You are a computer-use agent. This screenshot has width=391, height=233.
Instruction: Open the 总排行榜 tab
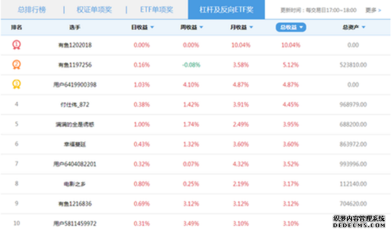click(31, 10)
